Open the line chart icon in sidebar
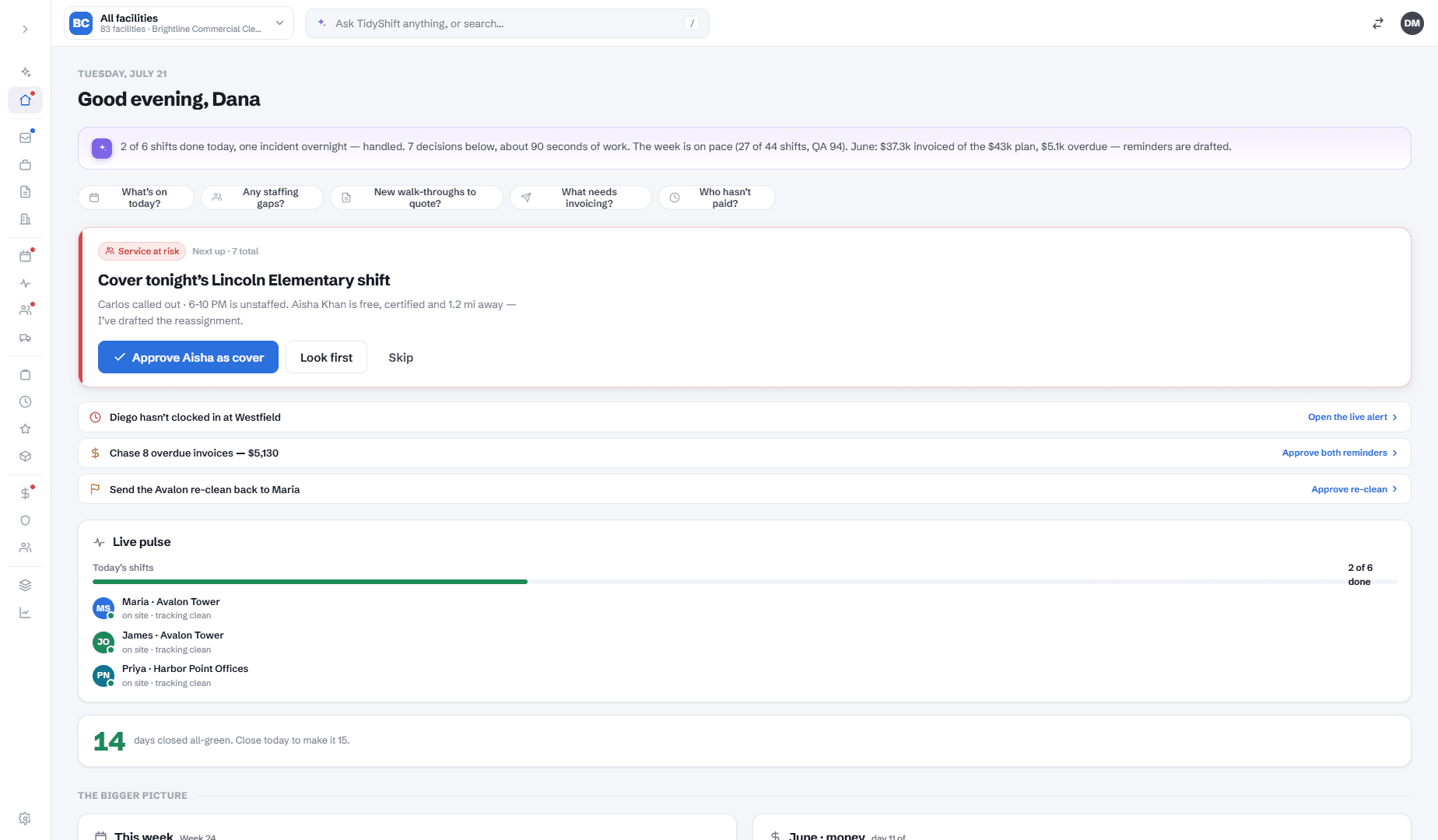The image size is (1438, 840). click(25, 612)
